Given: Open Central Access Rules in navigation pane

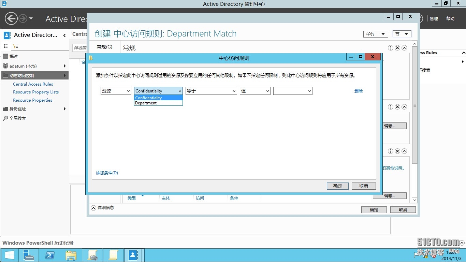Looking at the screenshot, I should pyautogui.click(x=33, y=84).
